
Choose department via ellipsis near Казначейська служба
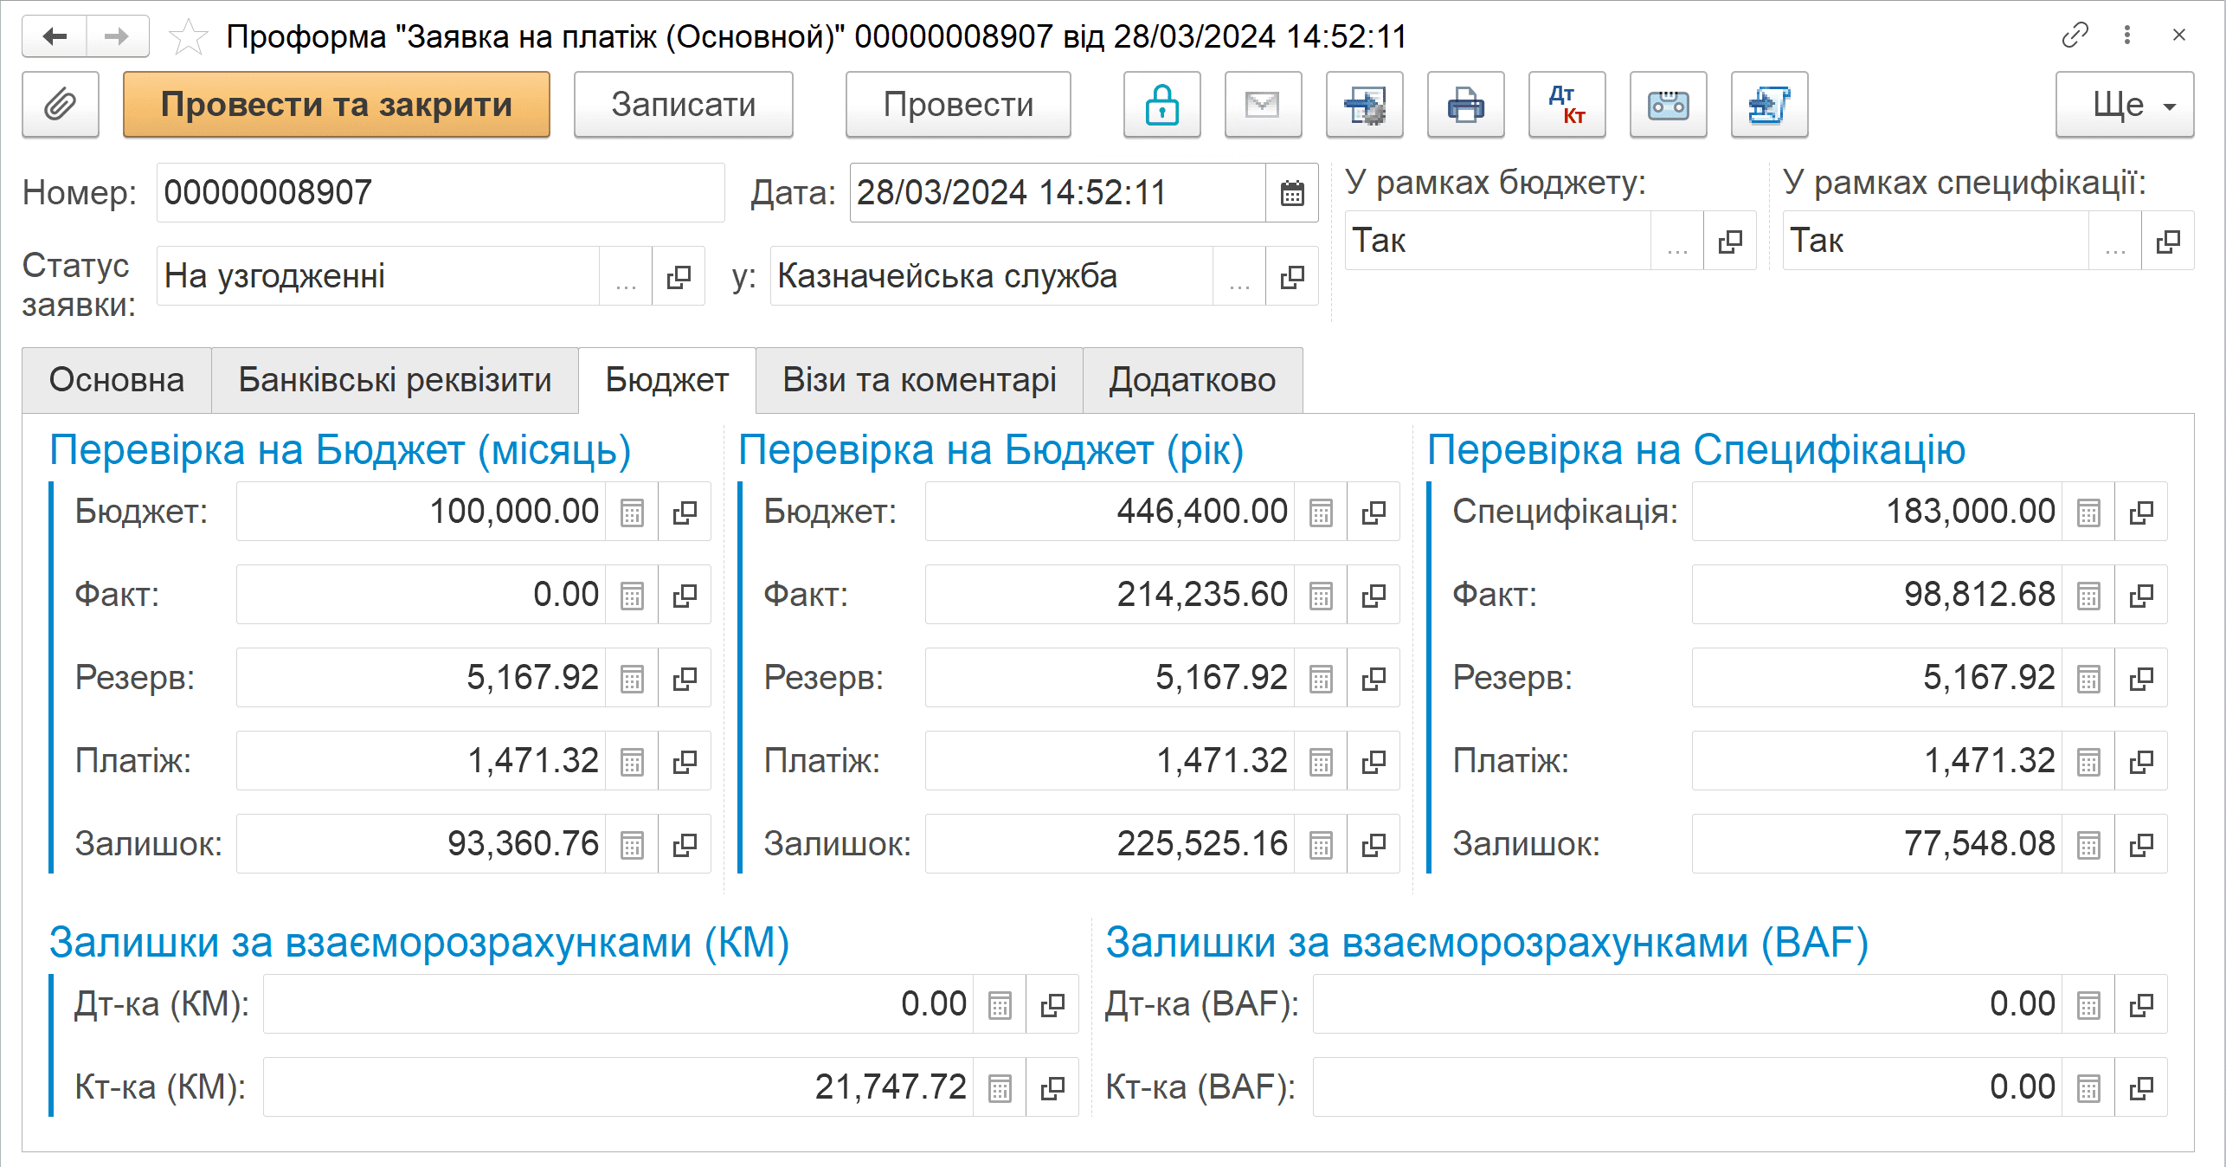pyautogui.click(x=1239, y=276)
